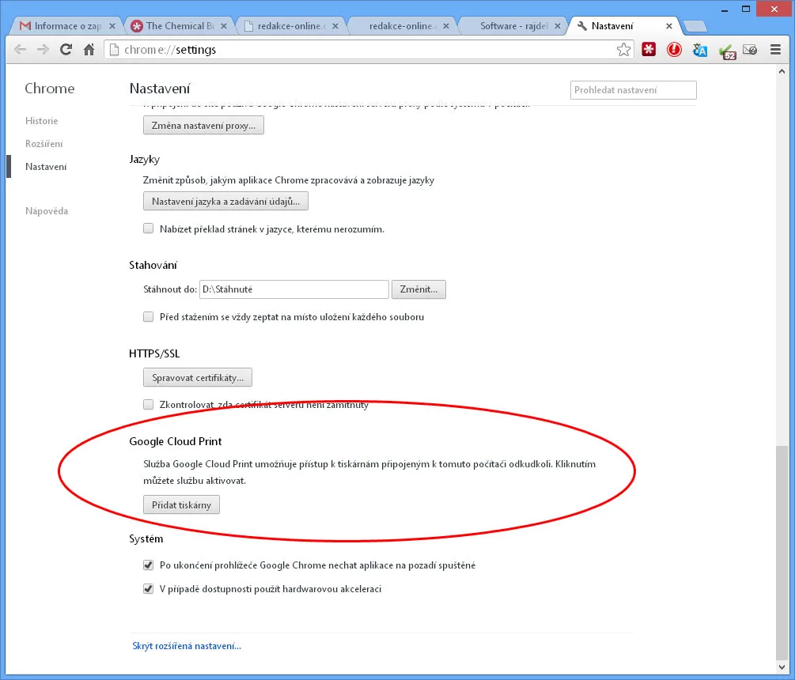Open Nastavení jazyka a zadávání údajů

click(225, 201)
